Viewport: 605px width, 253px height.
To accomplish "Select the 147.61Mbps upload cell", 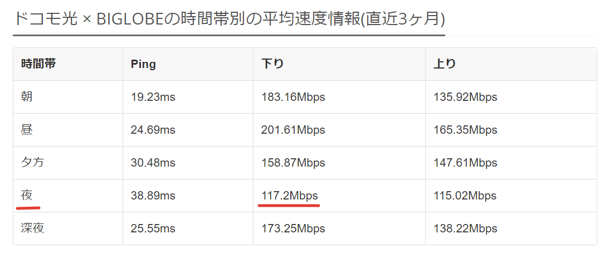I will coord(465,163).
